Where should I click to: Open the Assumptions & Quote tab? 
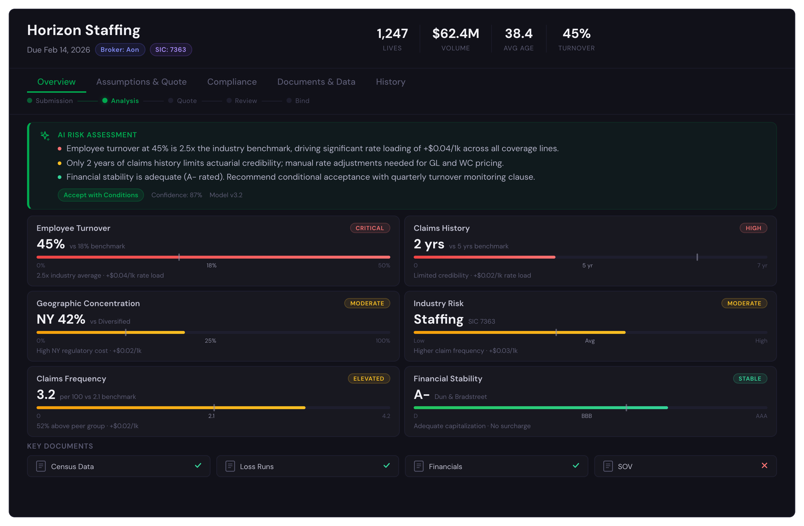pos(141,82)
